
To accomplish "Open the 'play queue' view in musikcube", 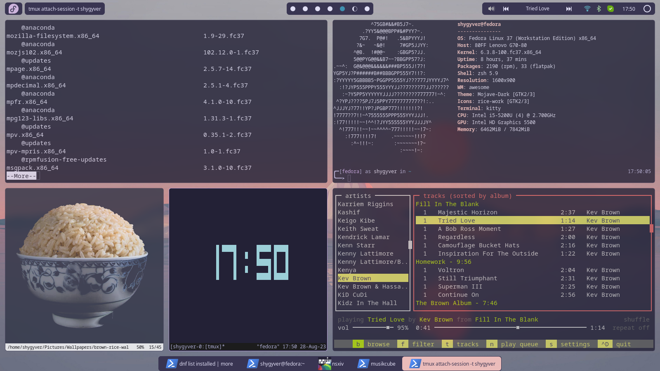I will 513,344.
